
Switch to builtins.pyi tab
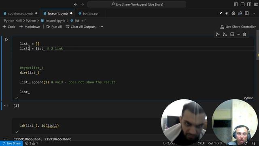(x=91, y=13)
